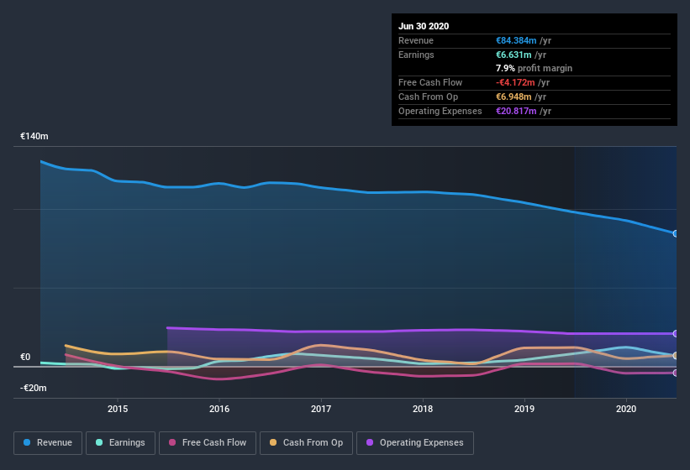The height and width of the screenshot is (470, 690).
Task: Click the €20.817m operating expenses value
Action: pos(516,111)
